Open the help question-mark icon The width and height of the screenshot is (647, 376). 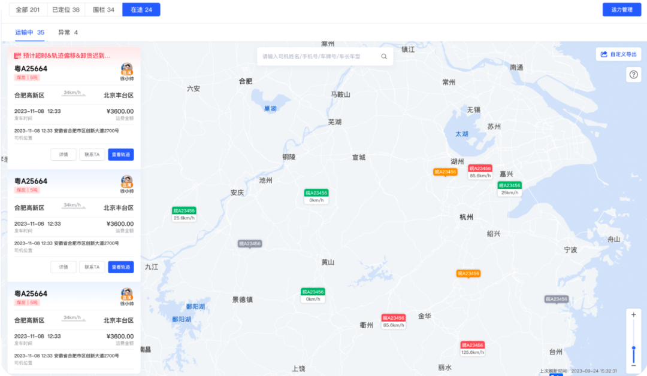633,75
